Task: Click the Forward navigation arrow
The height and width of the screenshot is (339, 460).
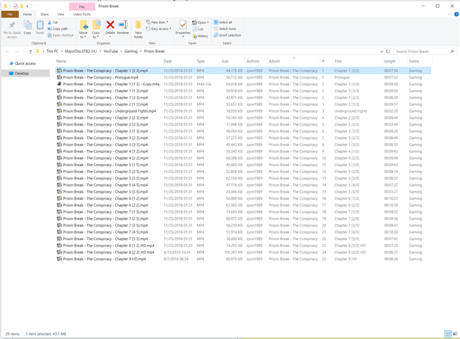Action: pyautogui.click(x=17, y=52)
